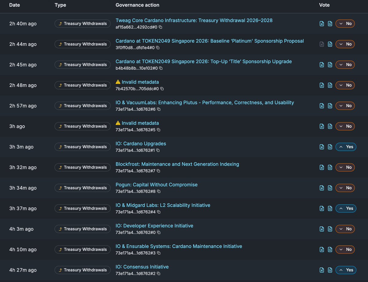Open the anchor icon for Tweag Core row

pos(322,24)
